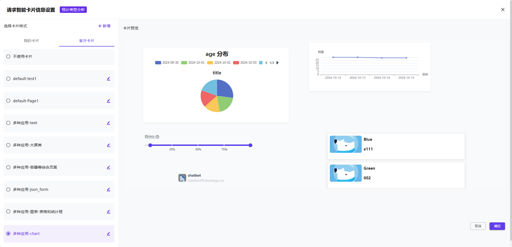
Task: Edit the 多种应用-大屏类 card
Action: tap(109, 145)
